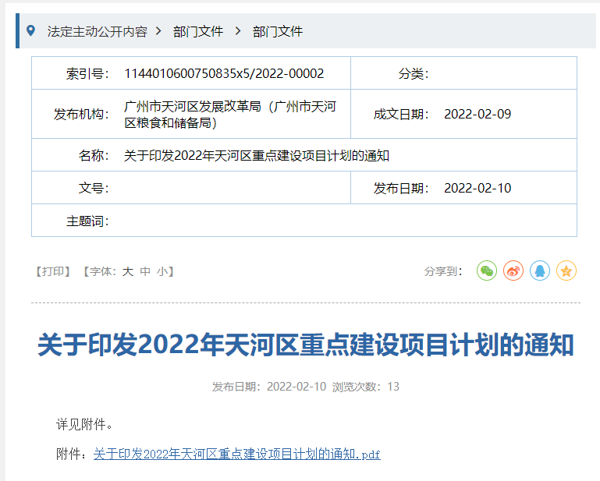600x481 pixels.
Task: Click the 发布日期 table value 2022-02-10
Action: 478,188
